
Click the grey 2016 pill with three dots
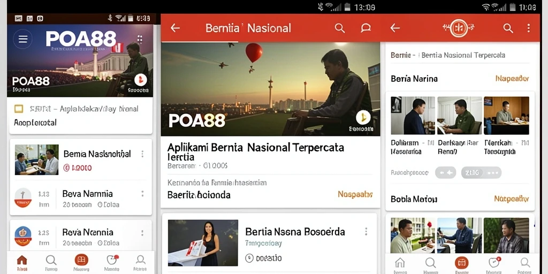coord(481,173)
